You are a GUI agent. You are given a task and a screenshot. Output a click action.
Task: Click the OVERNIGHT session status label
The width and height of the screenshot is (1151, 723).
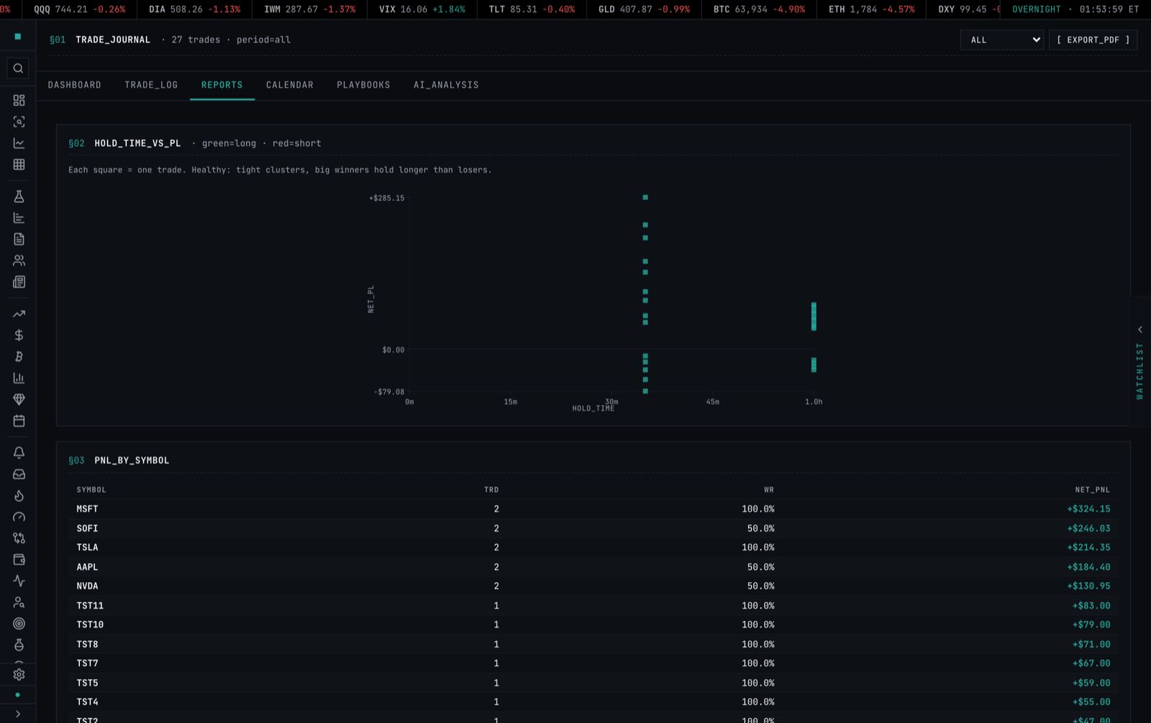click(1036, 9)
